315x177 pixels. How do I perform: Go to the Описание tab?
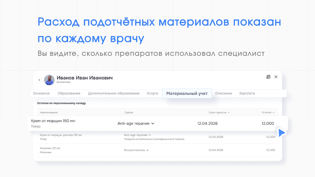point(224,93)
